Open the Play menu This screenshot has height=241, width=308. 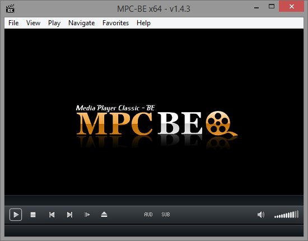[x=54, y=23]
